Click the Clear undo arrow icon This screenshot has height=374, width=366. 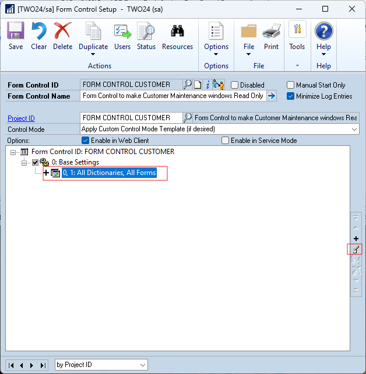39,30
